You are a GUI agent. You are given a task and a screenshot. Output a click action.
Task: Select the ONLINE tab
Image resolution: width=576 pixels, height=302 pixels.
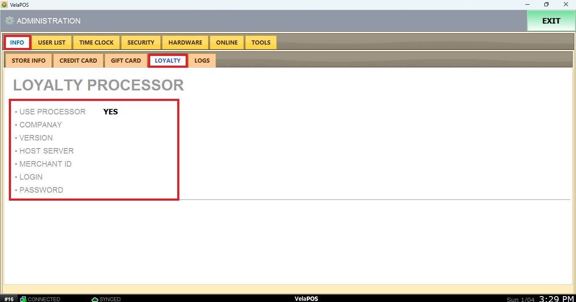pyautogui.click(x=227, y=42)
